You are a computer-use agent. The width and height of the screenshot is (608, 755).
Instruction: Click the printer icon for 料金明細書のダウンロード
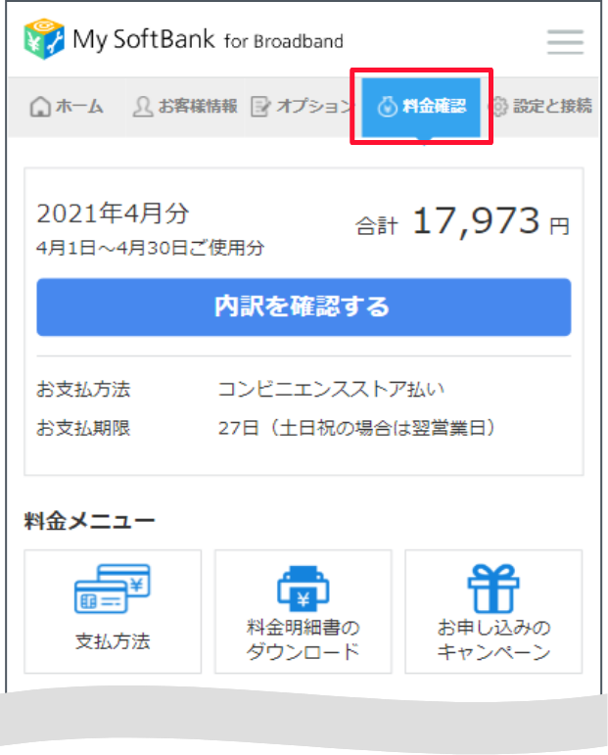[304, 589]
